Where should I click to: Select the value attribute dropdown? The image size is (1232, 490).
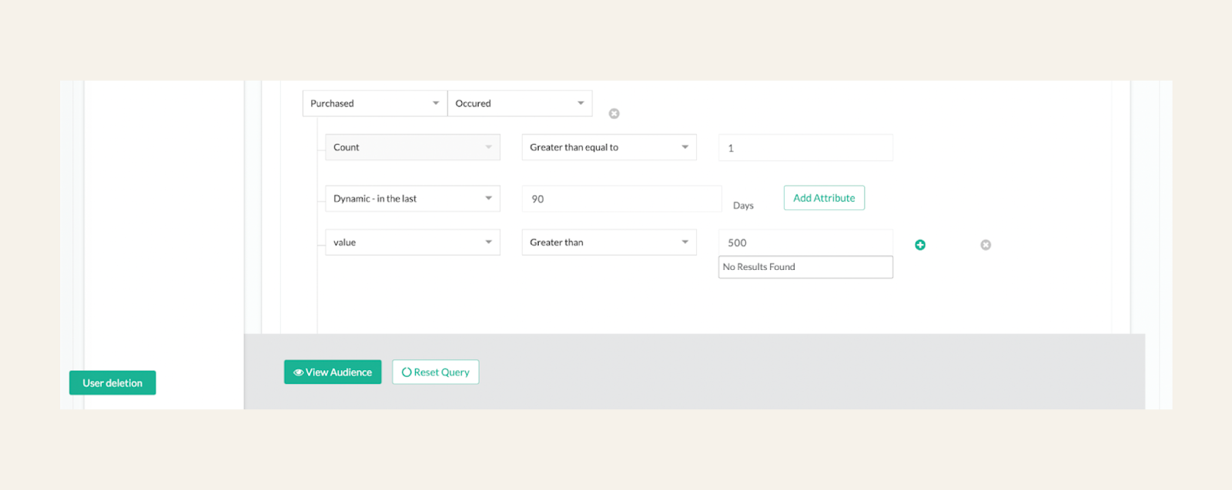[413, 242]
